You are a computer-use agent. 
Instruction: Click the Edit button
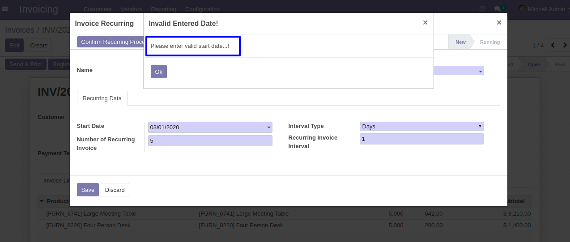(x=14, y=45)
